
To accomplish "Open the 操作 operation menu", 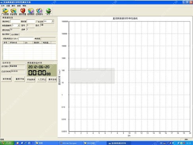I will [x=14, y=6].
